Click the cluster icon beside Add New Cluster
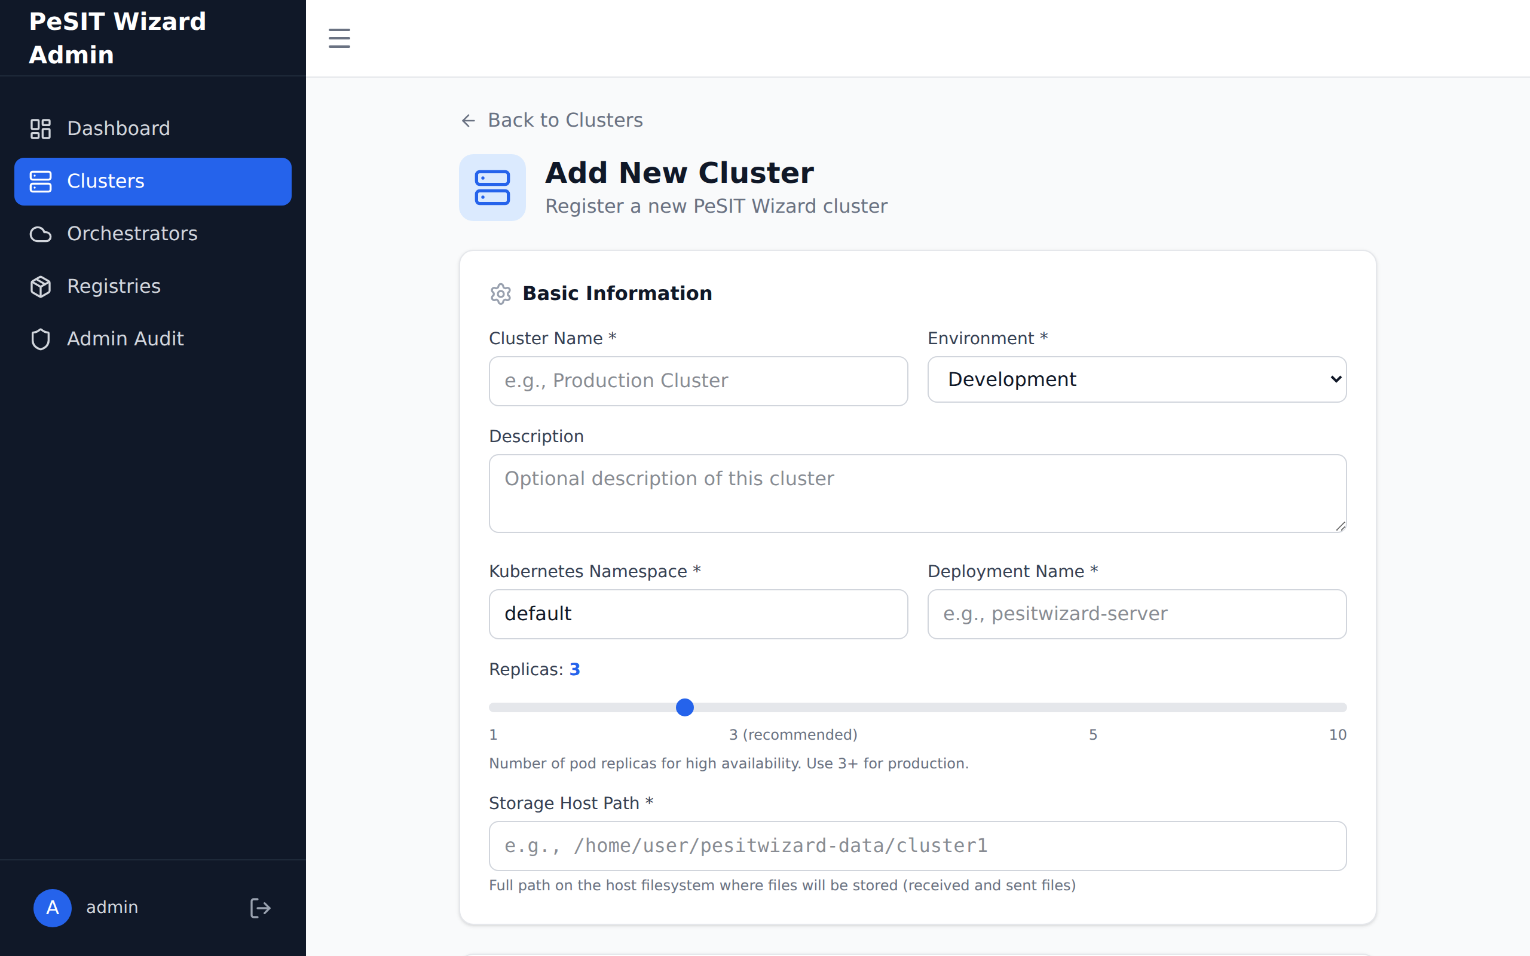The height and width of the screenshot is (956, 1530). click(492, 187)
